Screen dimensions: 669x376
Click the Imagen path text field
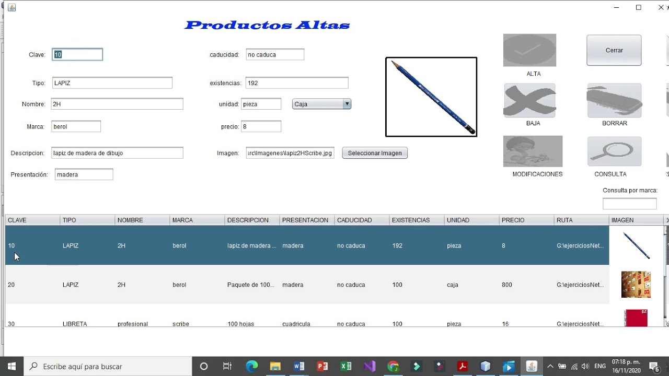tap(290, 153)
